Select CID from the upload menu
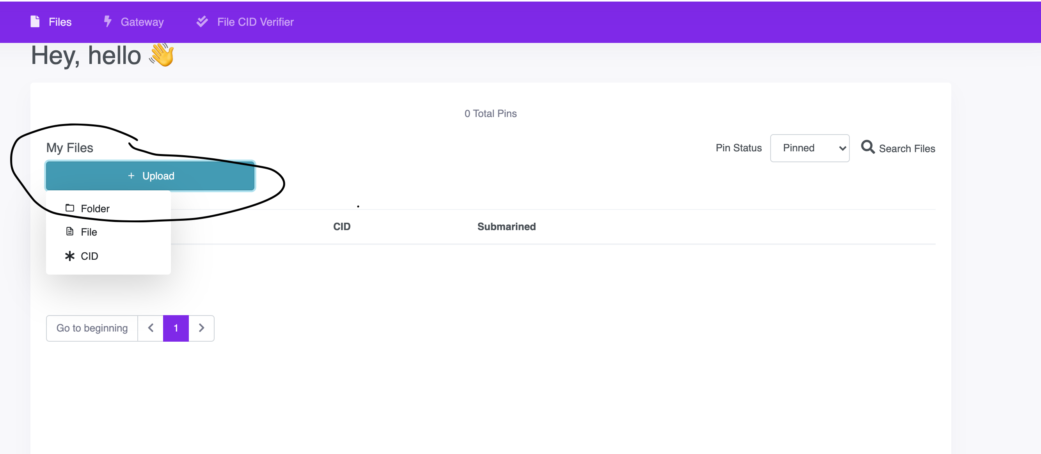This screenshot has width=1041, height=454. pyautogui.click(x=89, y=256)
